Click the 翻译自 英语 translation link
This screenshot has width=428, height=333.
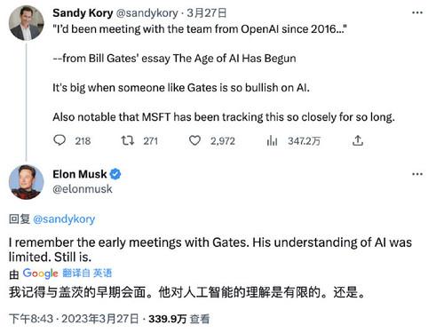(87, 273)
